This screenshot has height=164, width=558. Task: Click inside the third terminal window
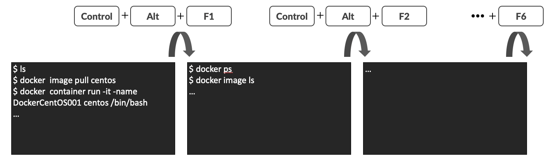pos(445,108)
